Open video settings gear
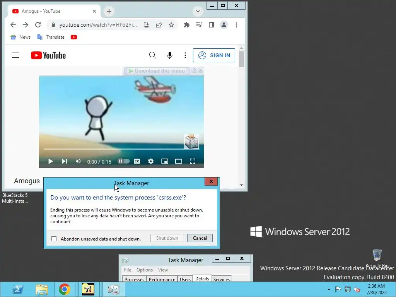396x297 pixels. tap(151, 161)
